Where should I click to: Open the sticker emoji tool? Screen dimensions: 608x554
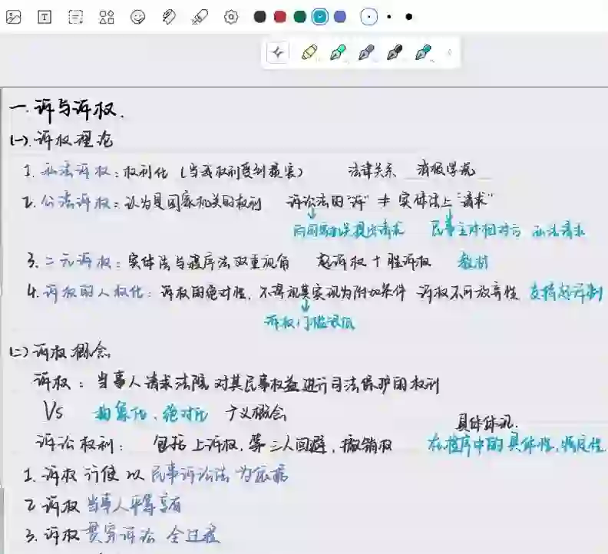(x=138, y=17)
